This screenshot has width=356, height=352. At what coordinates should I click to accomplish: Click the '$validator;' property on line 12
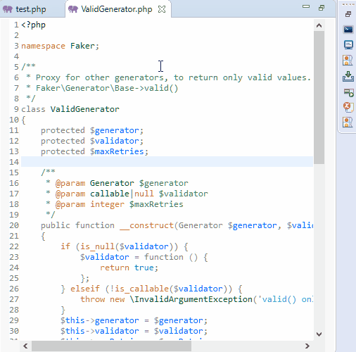[x=117, y=141]
